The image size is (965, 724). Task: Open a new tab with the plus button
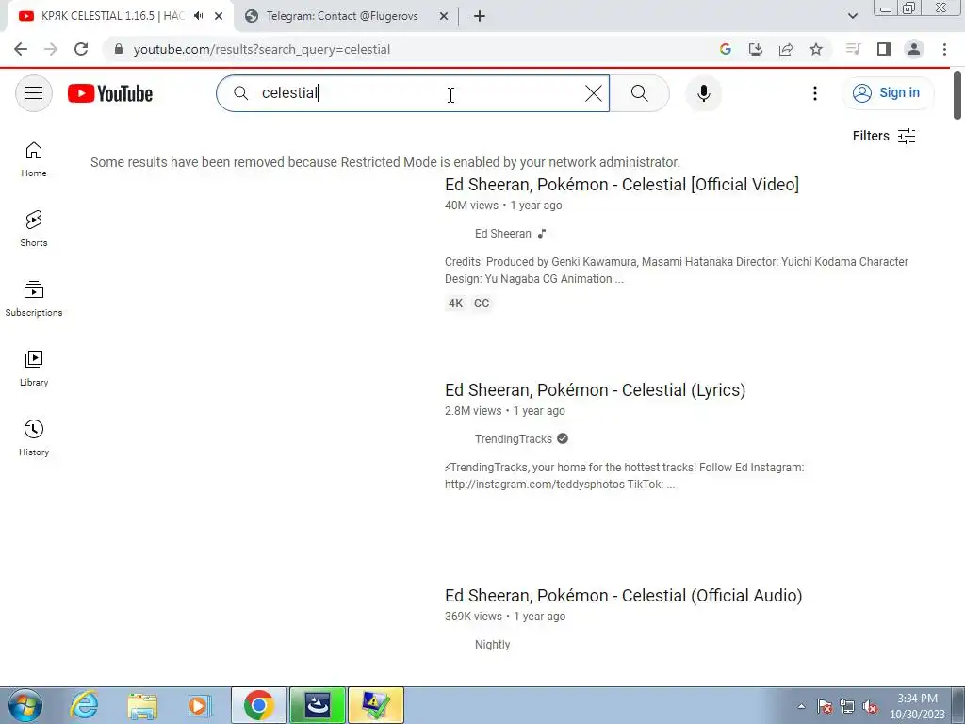point(480,16)
